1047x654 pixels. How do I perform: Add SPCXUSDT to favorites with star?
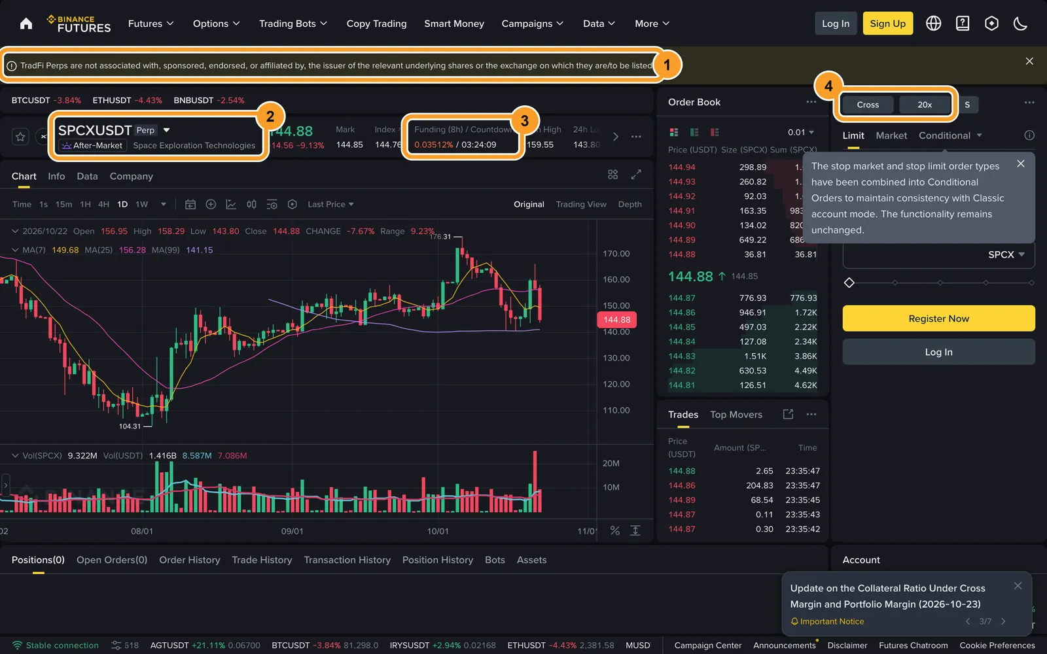pyautogui.click(x=20, y=137)
